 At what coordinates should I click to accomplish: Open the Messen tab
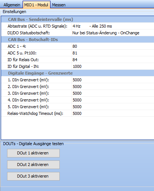(x=59, y=5)
